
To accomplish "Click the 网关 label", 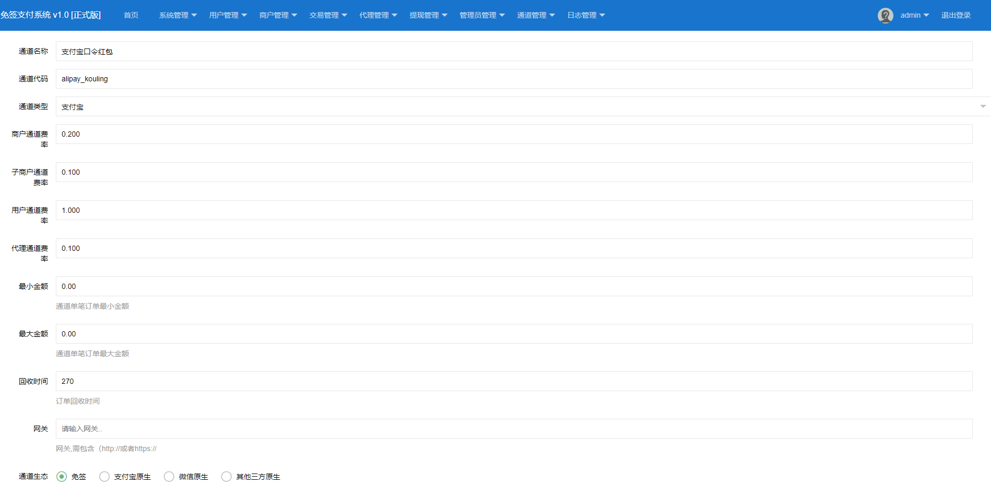I will click(x=41, y=429).
